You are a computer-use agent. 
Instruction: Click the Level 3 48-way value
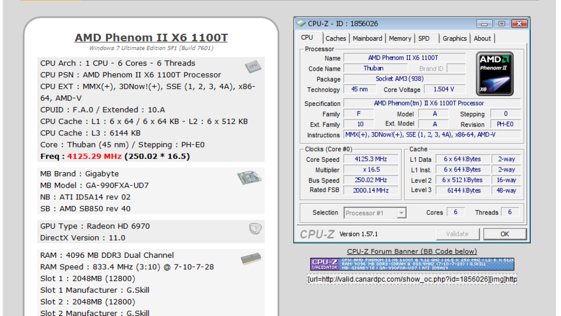click(x=506, y=190)
